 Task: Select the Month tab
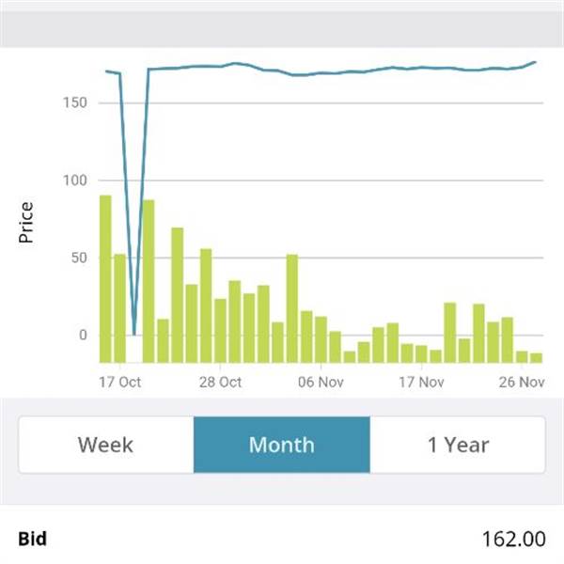(281, 445)
